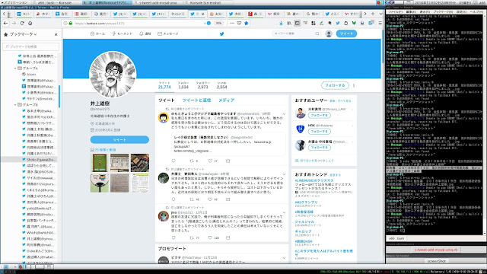Reply to the first tweet
Viewport: 487px width, 274px height.
[x=173, y=161]
